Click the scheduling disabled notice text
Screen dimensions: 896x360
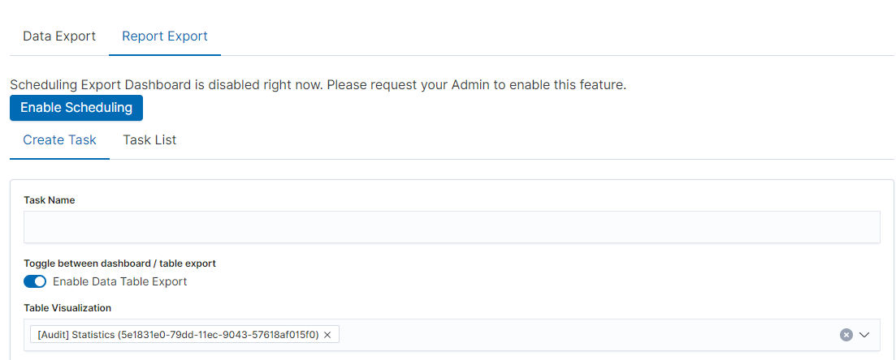pos(244,84)
